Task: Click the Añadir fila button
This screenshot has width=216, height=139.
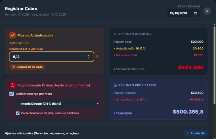Action: coord(196,133)
